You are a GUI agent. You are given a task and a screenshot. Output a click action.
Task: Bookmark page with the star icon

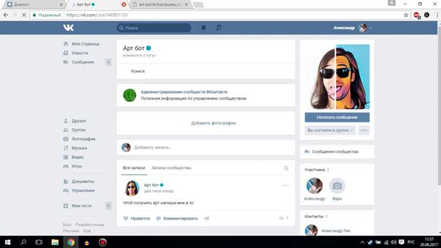406,15
